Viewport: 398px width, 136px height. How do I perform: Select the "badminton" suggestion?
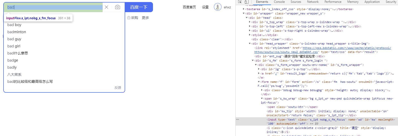(x=64, y=32)
